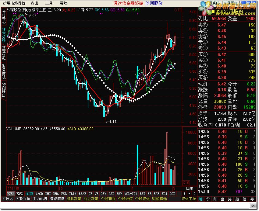Select the 指 tab in the quote panel
Screen dimensions: 259x211
(x=237, y=199)
